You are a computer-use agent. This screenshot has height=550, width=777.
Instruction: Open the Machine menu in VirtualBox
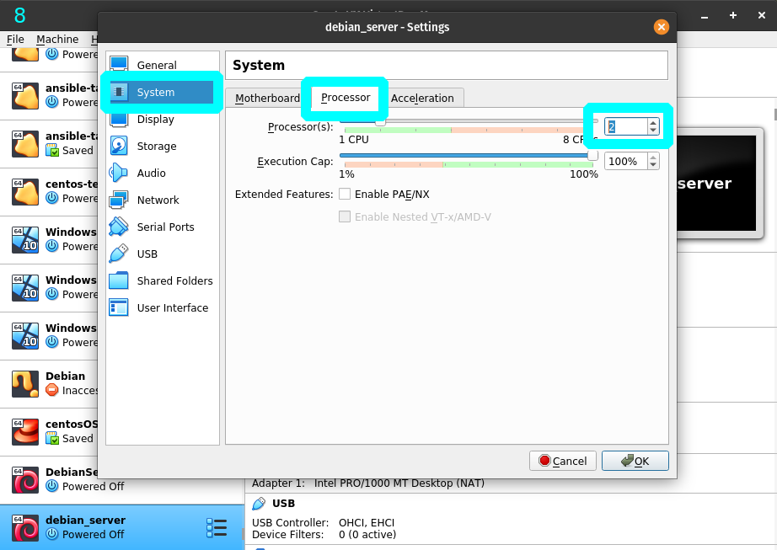coord(57,39)
